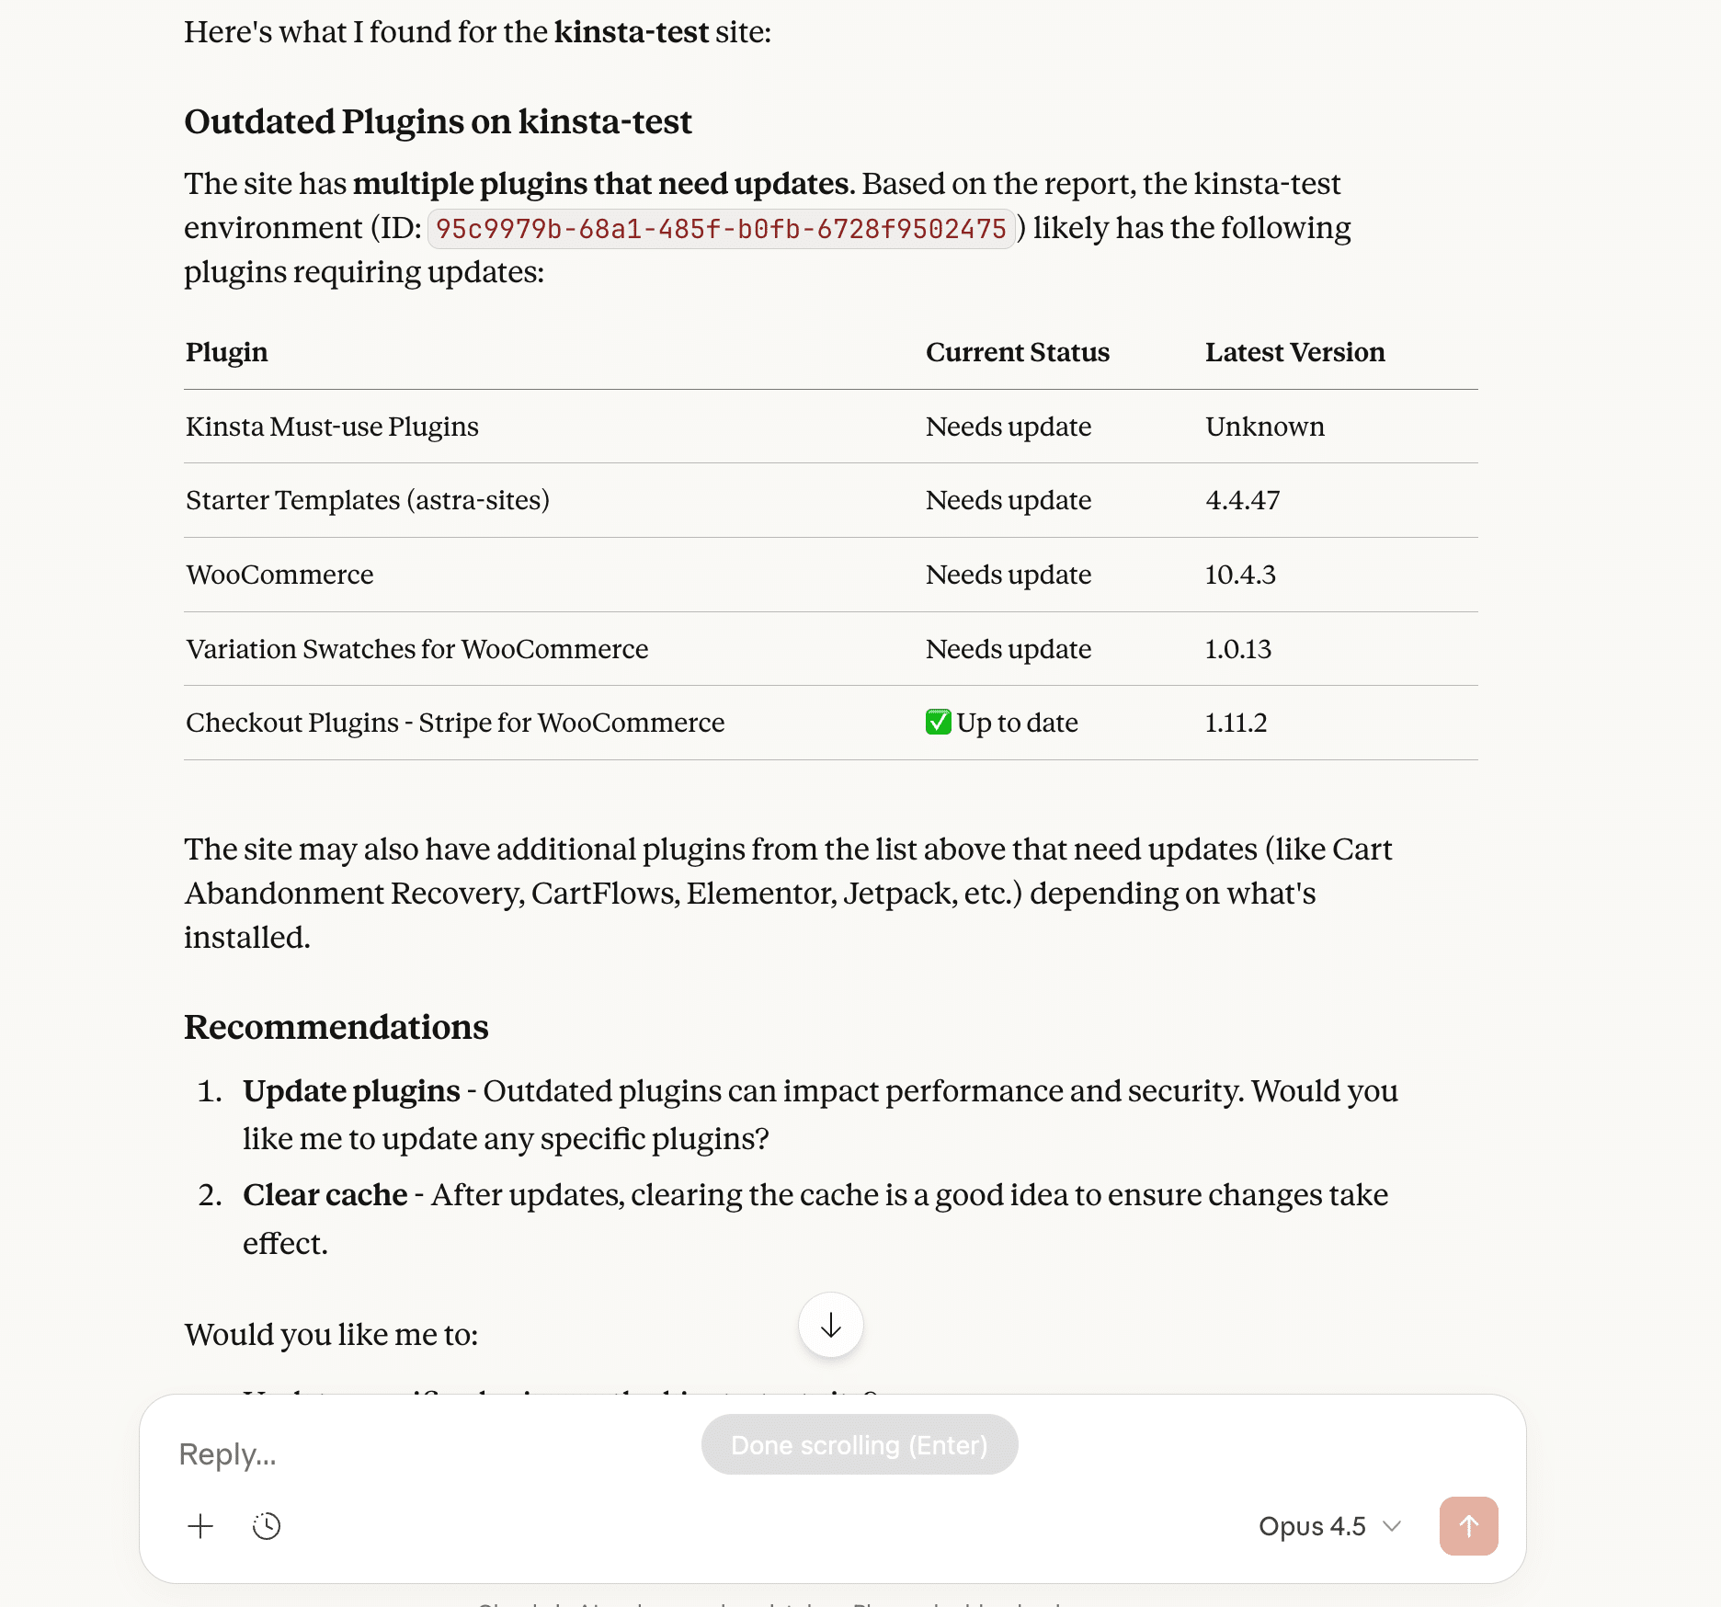The height and width of the screenshot is (1607, 1721).
Task: Click the Recommendations heading
Action: [336, 1027]
